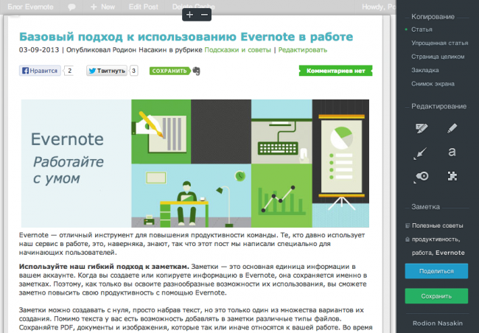The height and width of the screenshot is (333, 479).
Task: Click the green СОХРАНИТЬ badge under the title
Action: pos(169,71)
